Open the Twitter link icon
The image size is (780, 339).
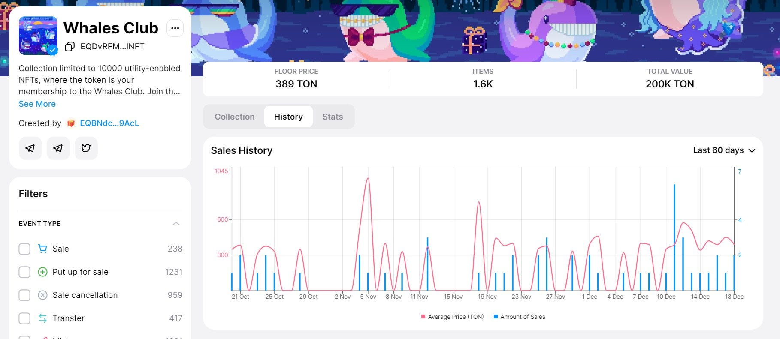pyautogui.click(x=86, y=148)
